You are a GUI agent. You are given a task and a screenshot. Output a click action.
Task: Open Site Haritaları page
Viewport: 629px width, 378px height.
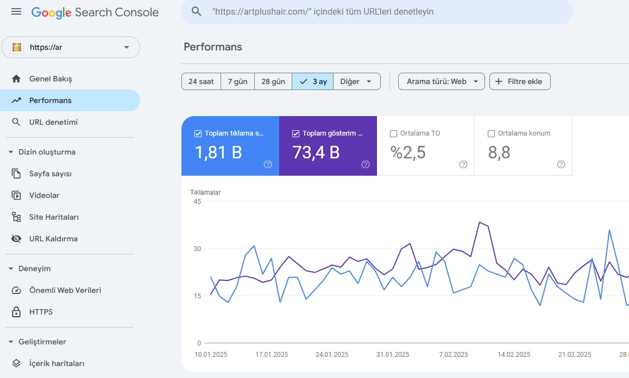point(70,216)
